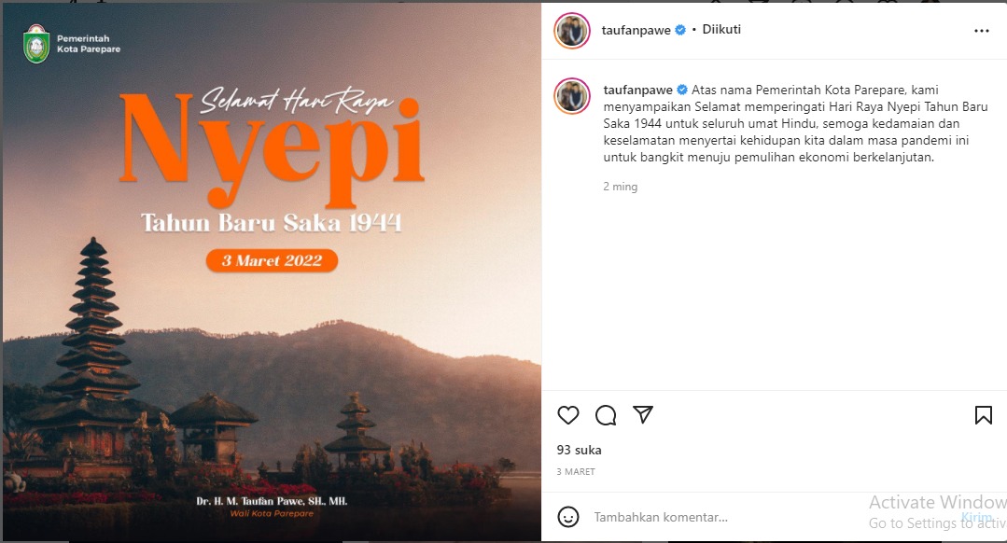
Task: Click verified badge next to header username
Action: pyautogui.click(x=680, y=30)
